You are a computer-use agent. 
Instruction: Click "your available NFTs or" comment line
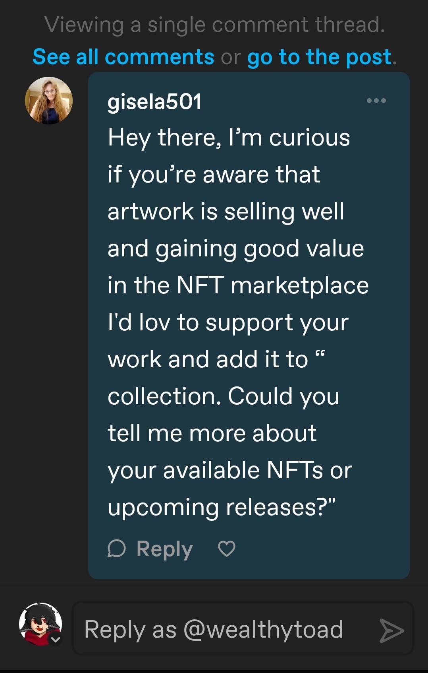(229, 470)
